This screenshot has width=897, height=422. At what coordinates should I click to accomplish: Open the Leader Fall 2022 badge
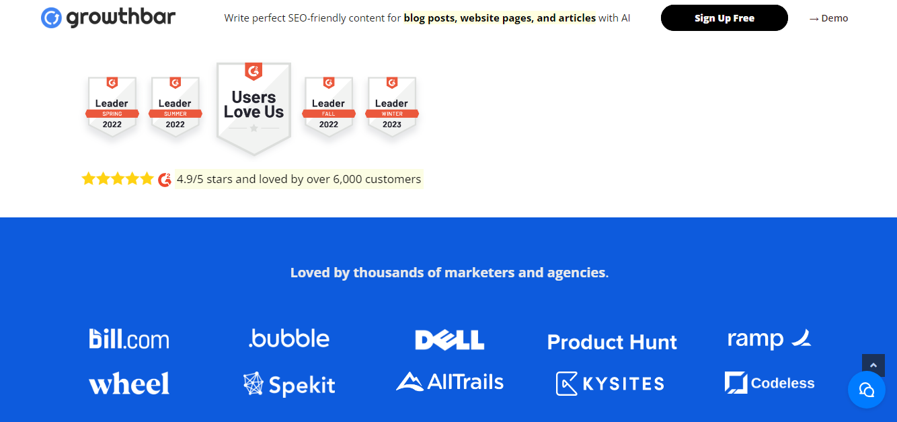click(328, 106)
